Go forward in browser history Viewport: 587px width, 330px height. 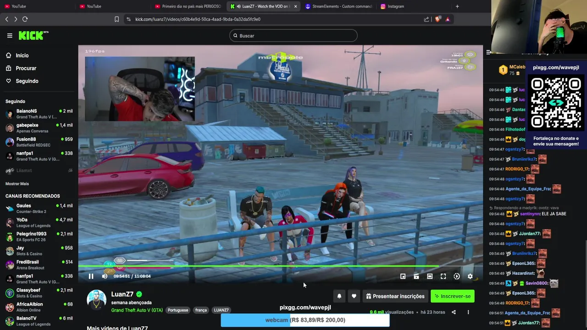pos(16,19)
